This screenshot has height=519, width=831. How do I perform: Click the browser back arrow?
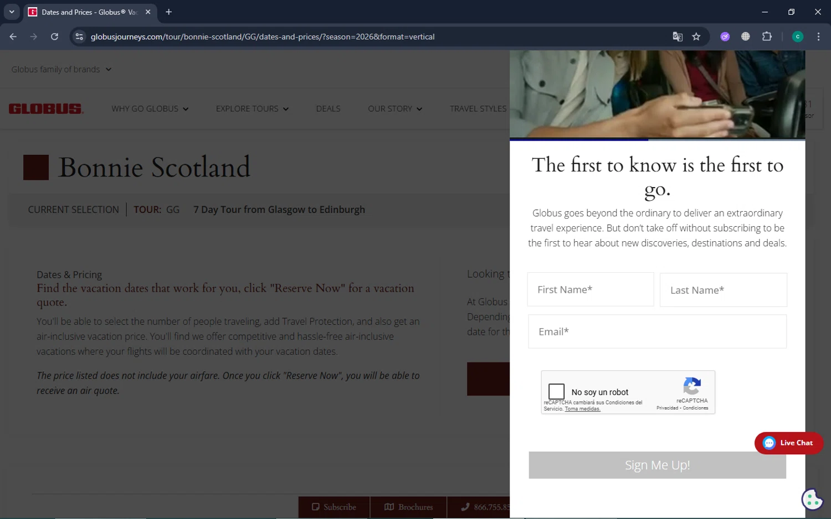coord(13,37)
